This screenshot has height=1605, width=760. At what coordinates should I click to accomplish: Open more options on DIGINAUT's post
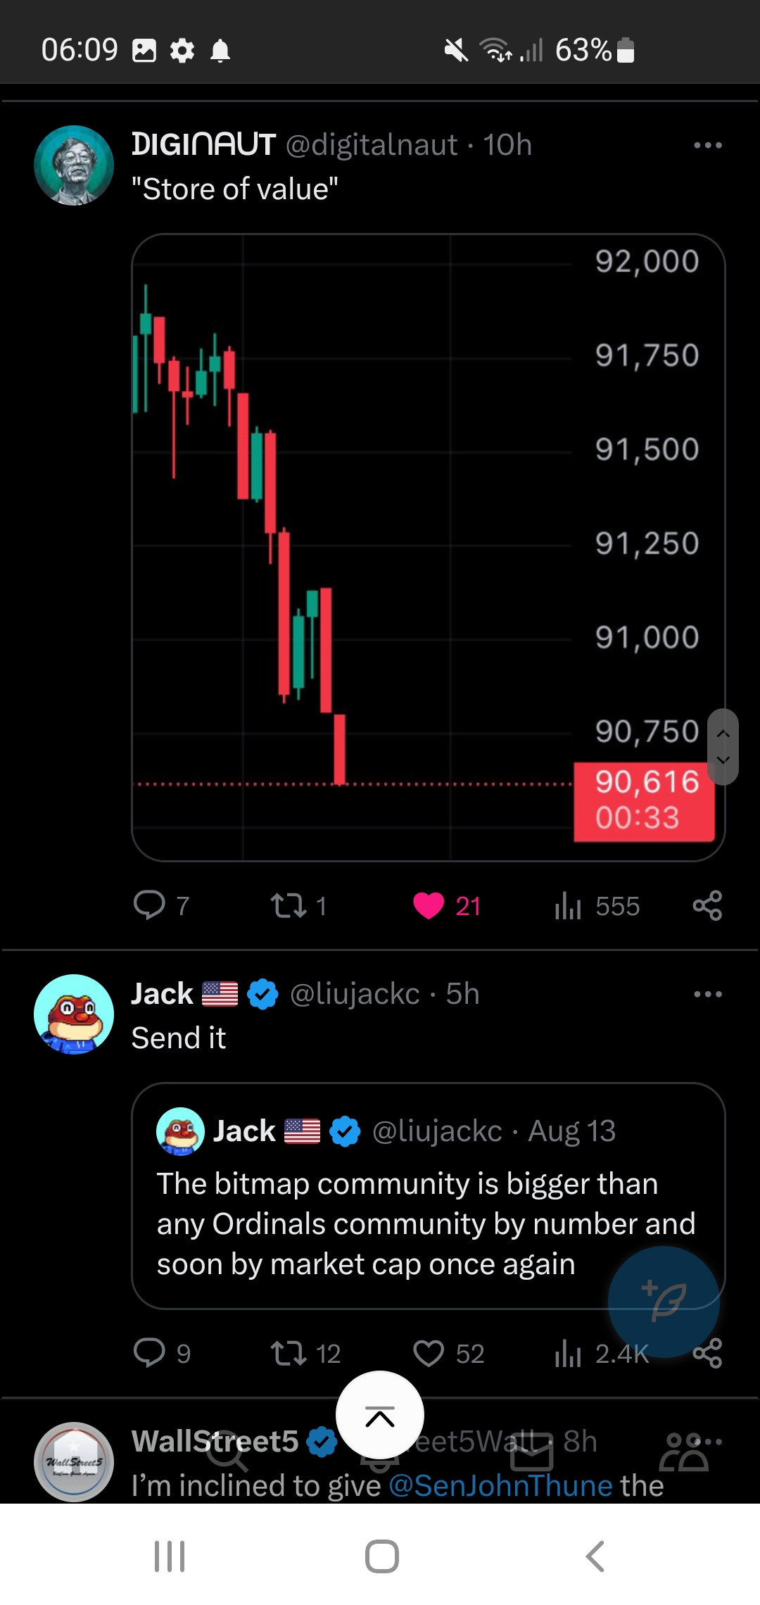pyautogui.click(x=707, y=145)
